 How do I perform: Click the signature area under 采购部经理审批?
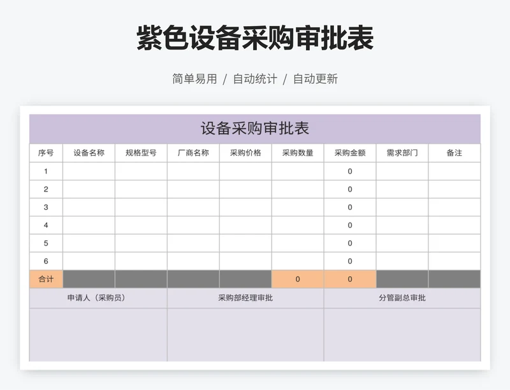[x=245, y=335]
